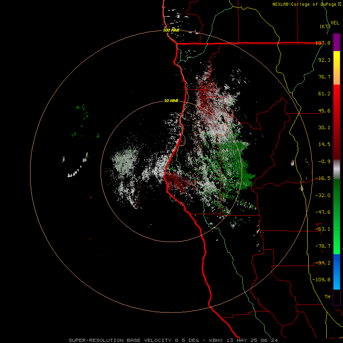Pick the gray near-zero color bar segment

337,170
